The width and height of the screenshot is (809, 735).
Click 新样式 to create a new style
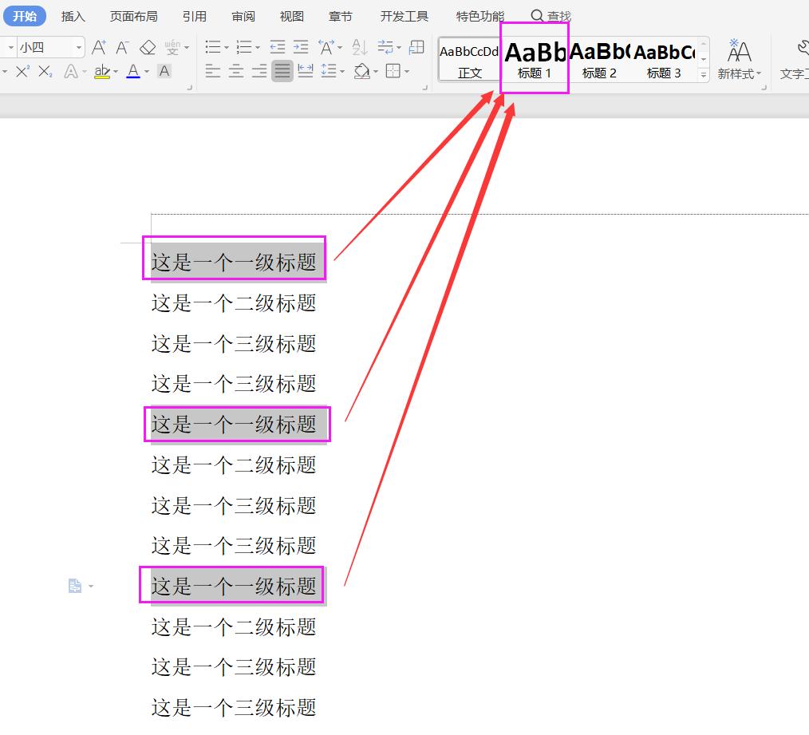[x=740, y=60]
